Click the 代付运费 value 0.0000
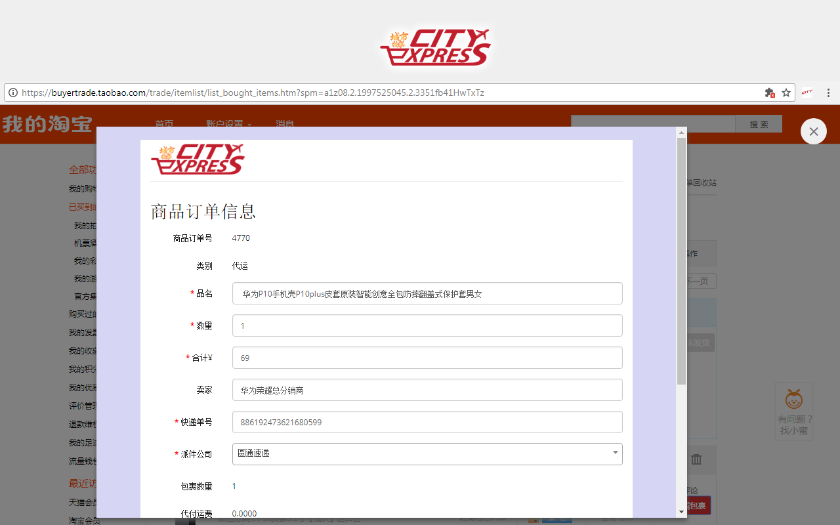The width and height of the screenshot is (840, 525). [x=244, y=513]
